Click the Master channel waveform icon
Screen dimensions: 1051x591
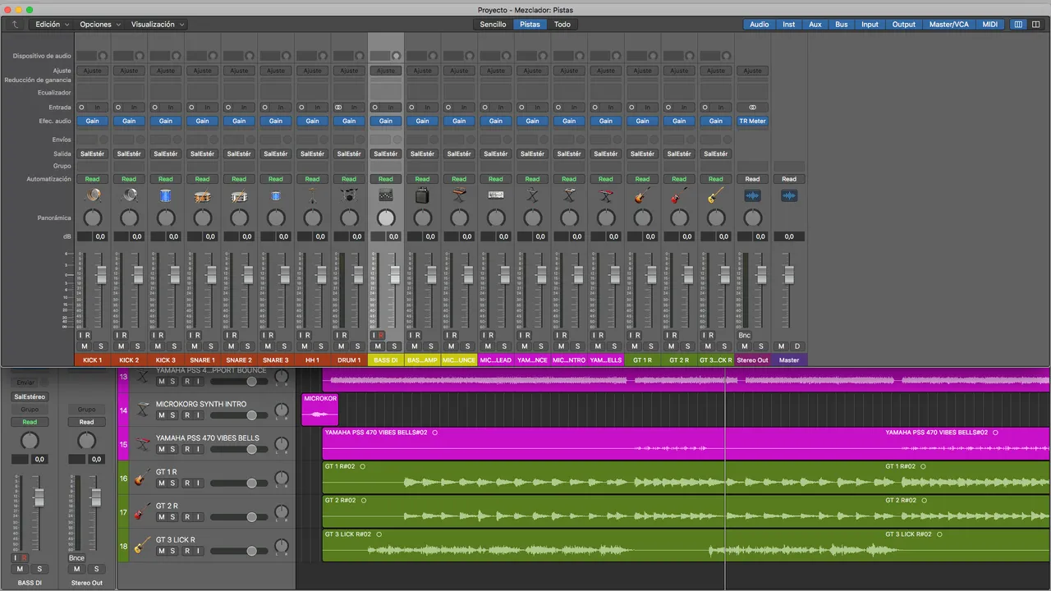[789, 195]
